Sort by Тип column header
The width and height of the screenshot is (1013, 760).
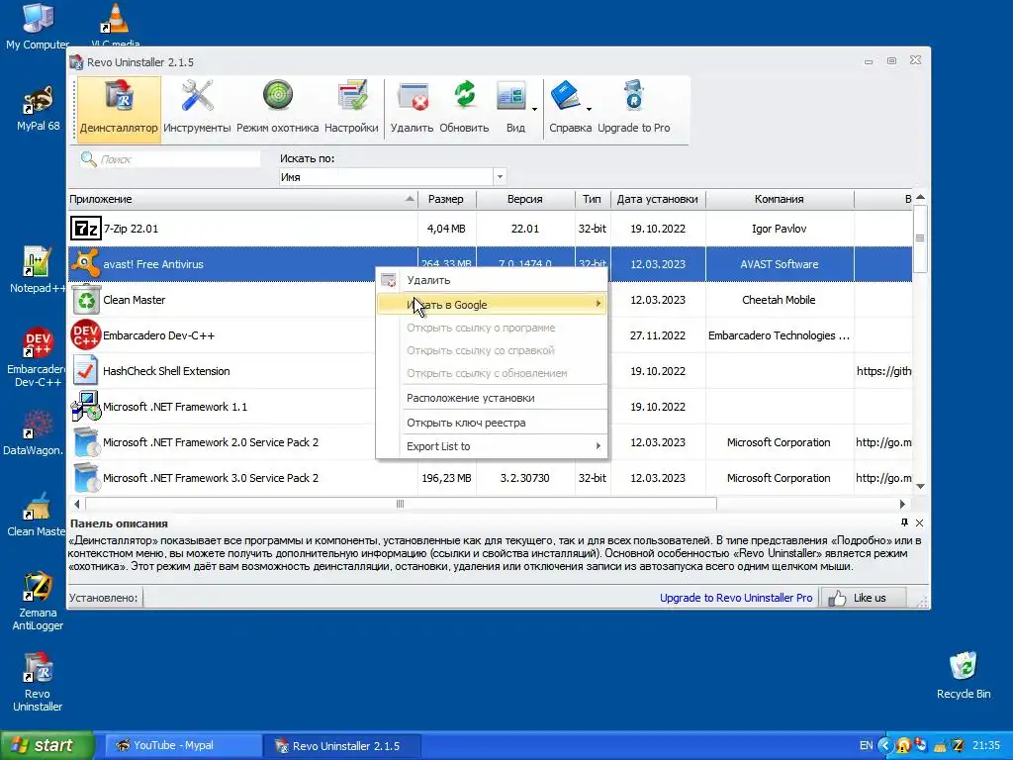point(593,199)
